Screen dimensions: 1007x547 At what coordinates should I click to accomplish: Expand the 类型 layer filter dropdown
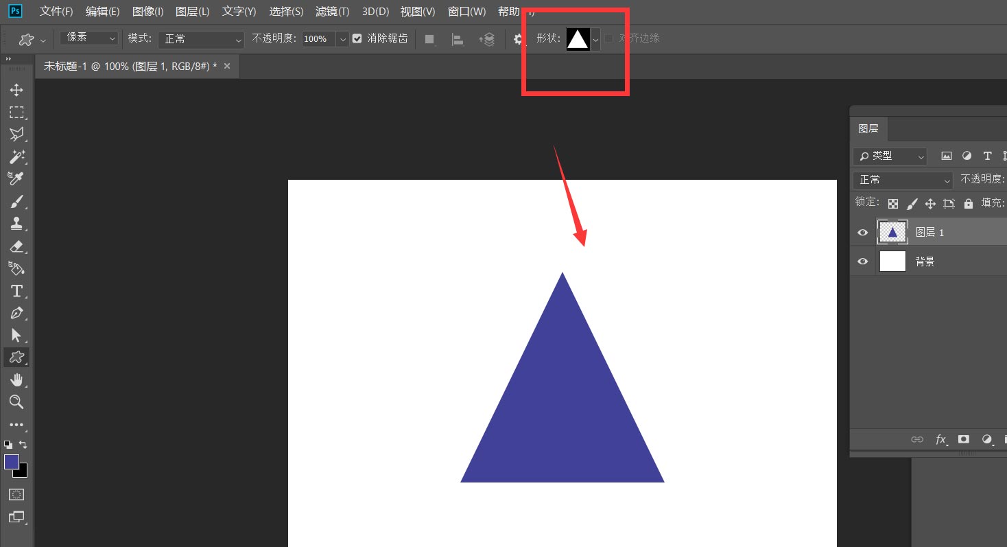890,156
